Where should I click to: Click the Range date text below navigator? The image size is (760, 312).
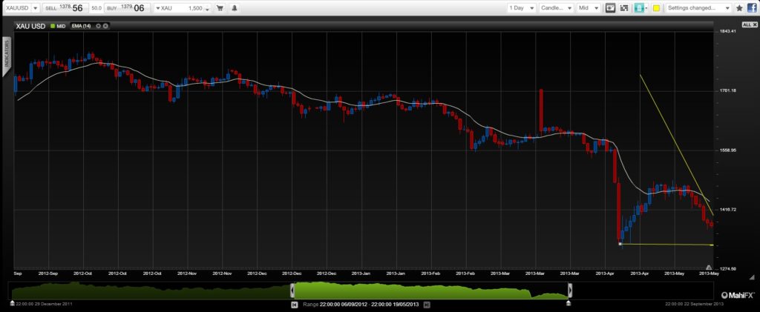click(x=360, y=305)
